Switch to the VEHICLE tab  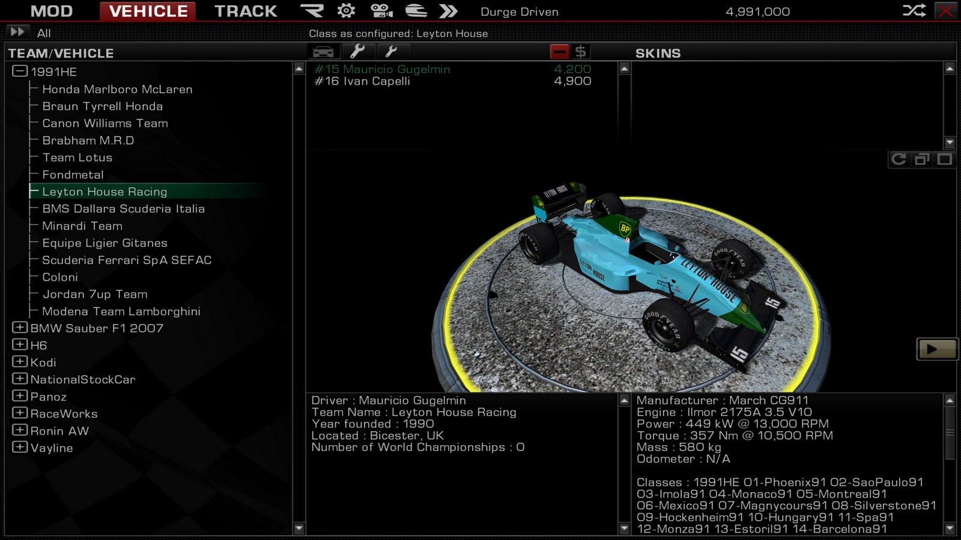[x=148, y=11]
